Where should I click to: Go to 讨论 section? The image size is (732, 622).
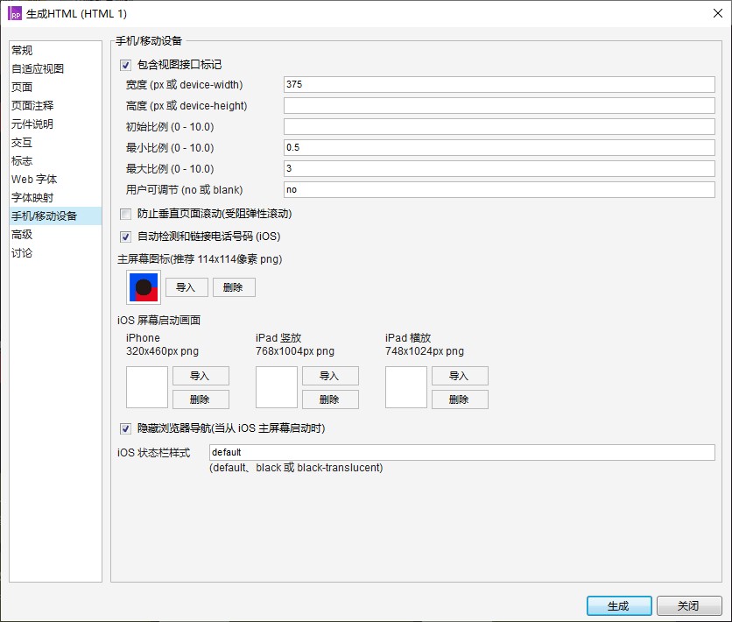[55, 253]
